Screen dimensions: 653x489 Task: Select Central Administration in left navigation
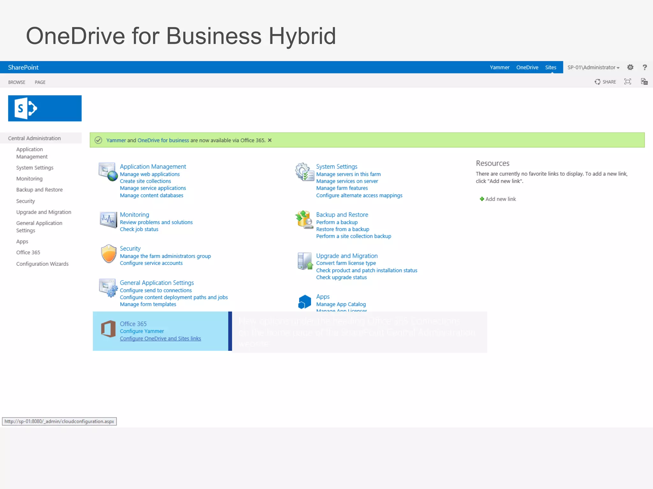tap(34, 138)
